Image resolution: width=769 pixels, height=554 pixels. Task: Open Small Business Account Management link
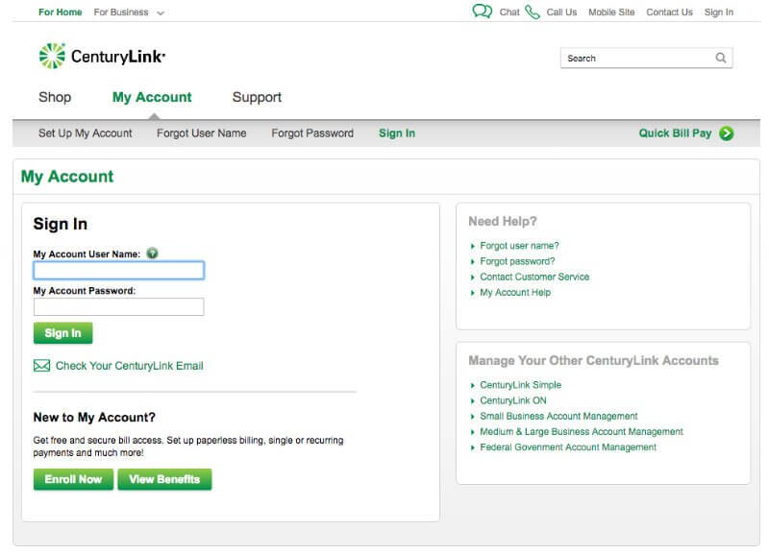click(558, 416)
